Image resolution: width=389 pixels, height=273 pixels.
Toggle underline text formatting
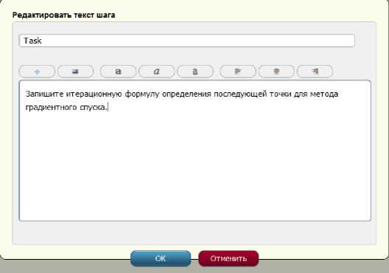coord(195,72)
